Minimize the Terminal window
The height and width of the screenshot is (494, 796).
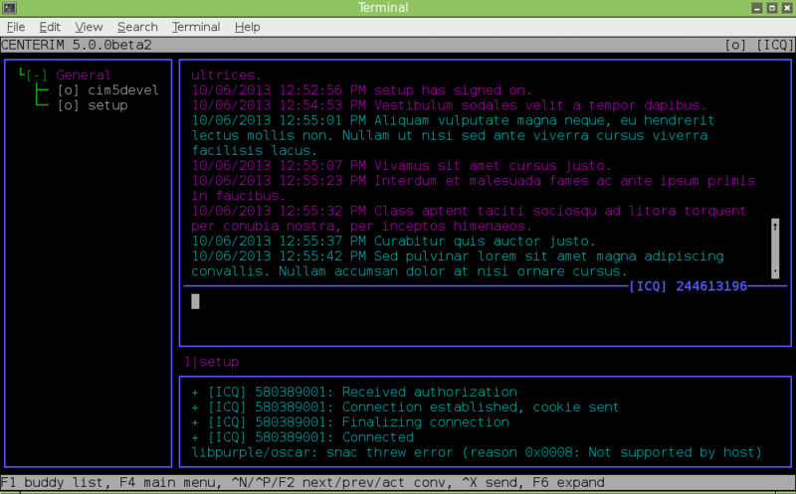click(x=757, y=8)
